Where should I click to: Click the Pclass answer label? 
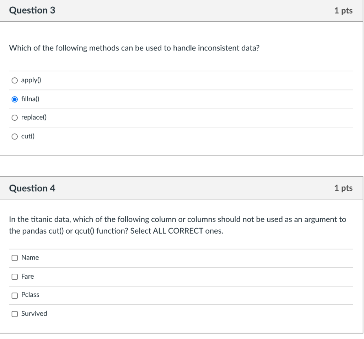(30, 295)
